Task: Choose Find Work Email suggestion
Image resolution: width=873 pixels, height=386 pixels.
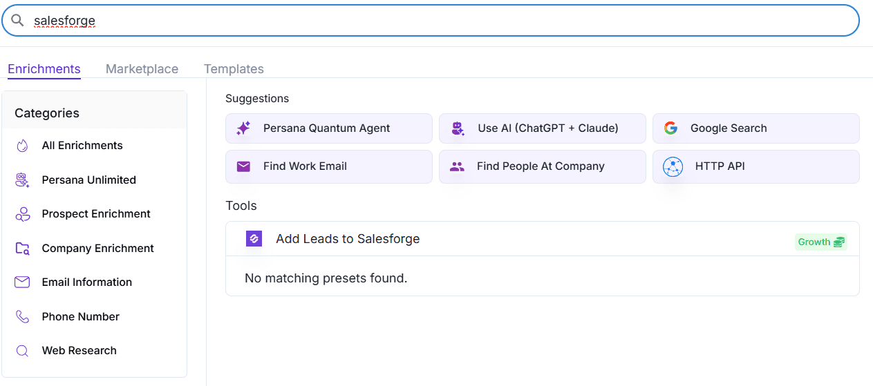Action: [x=329, y=166]
